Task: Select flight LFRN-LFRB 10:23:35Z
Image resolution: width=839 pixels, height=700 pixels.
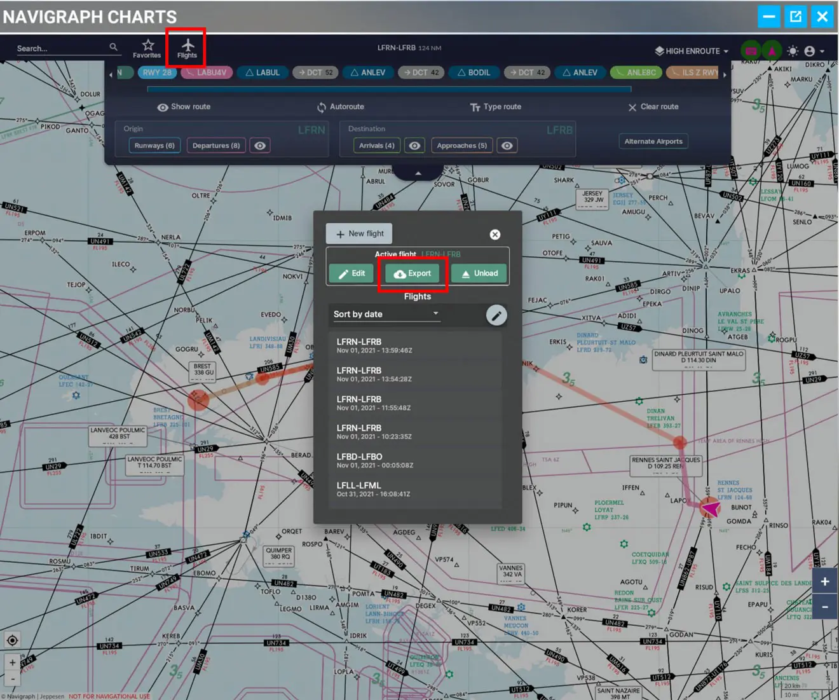Action: 415,432
